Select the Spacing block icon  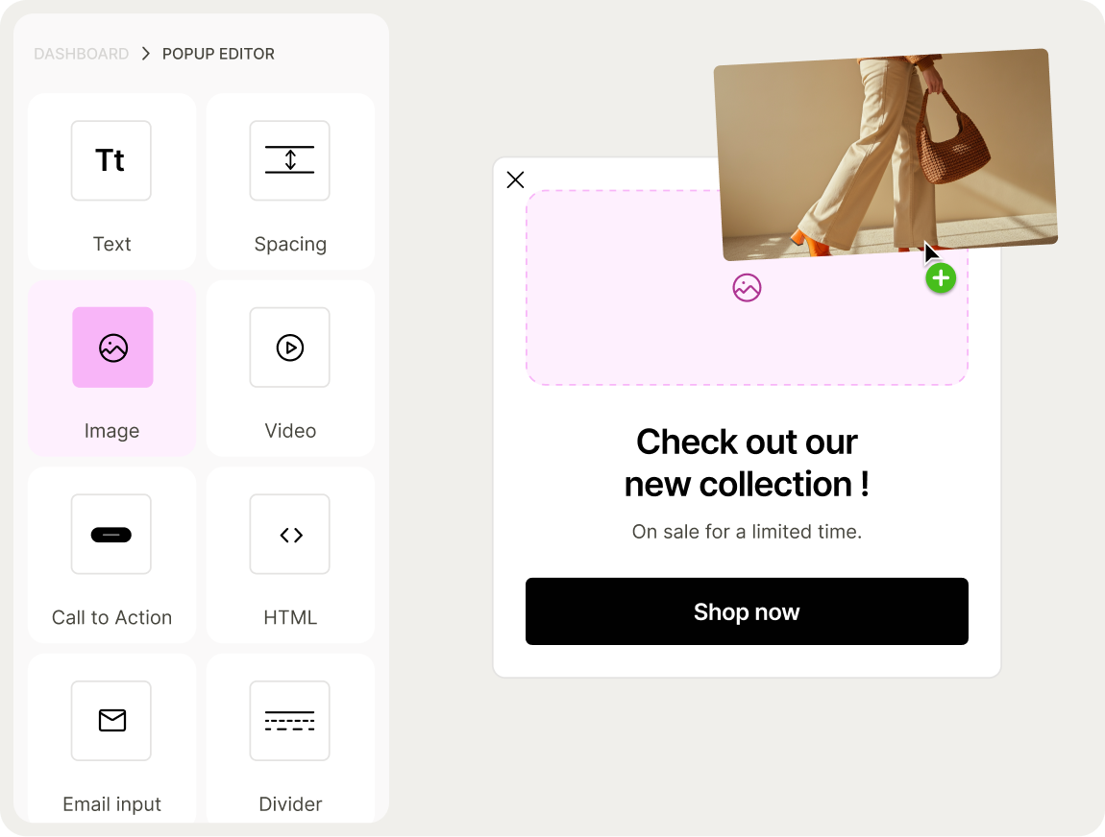[x=290, y=160]
